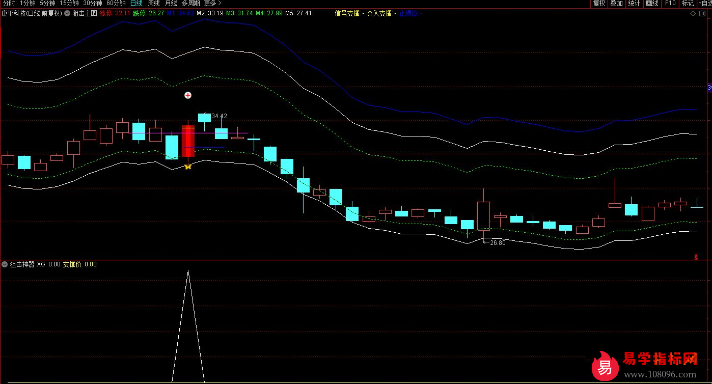Expand main chart indicator dropdown arrow
The height and width of the screenshot is (384, 712).
(67, 13)
